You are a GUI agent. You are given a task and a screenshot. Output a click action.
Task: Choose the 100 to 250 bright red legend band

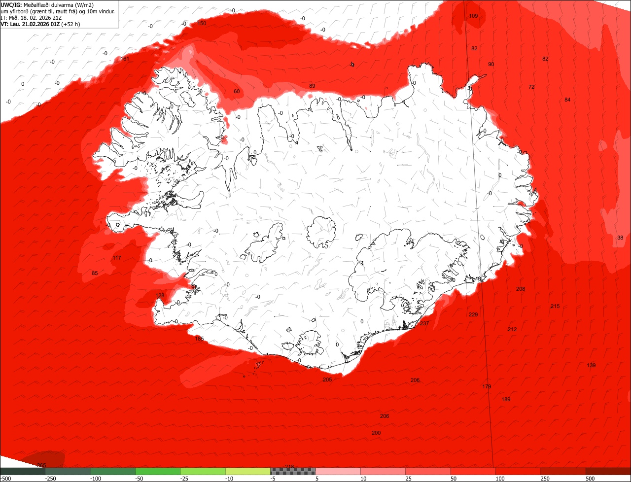click(518, 471)
